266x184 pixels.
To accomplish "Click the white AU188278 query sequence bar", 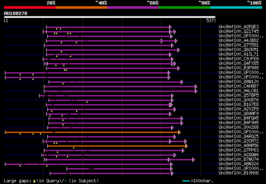I will [110, 17].
